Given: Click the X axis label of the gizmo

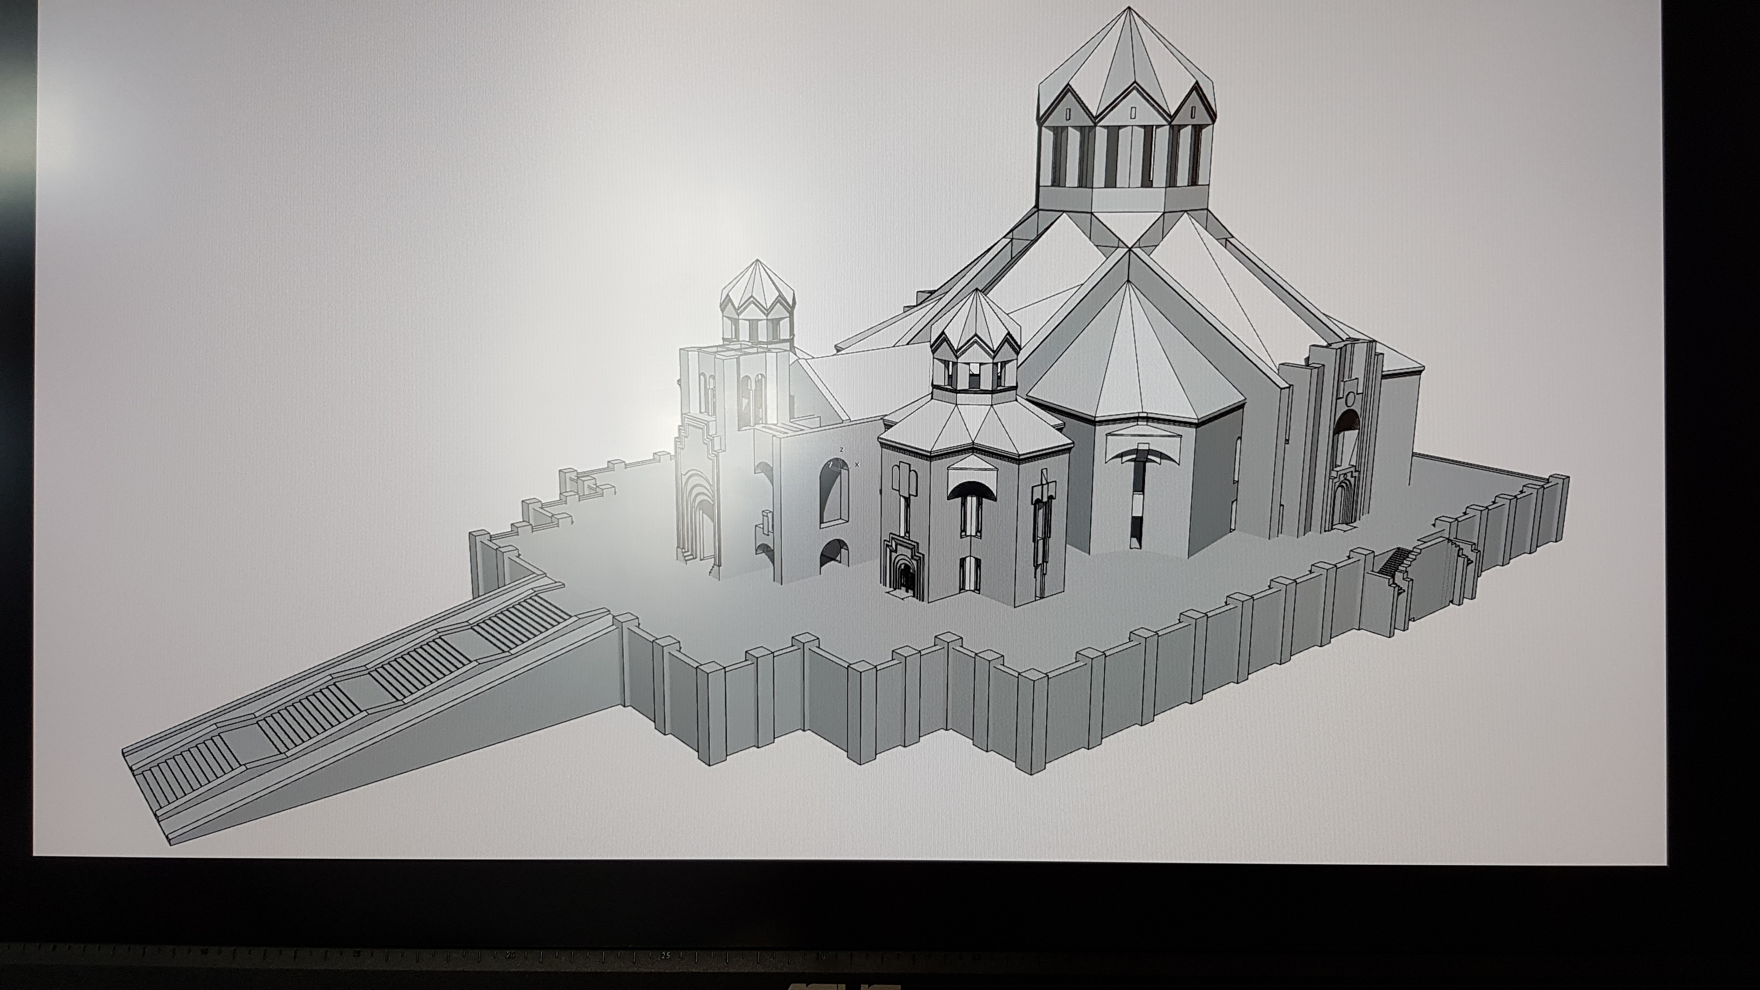Looking at the screenshot, I should [857, 464].
